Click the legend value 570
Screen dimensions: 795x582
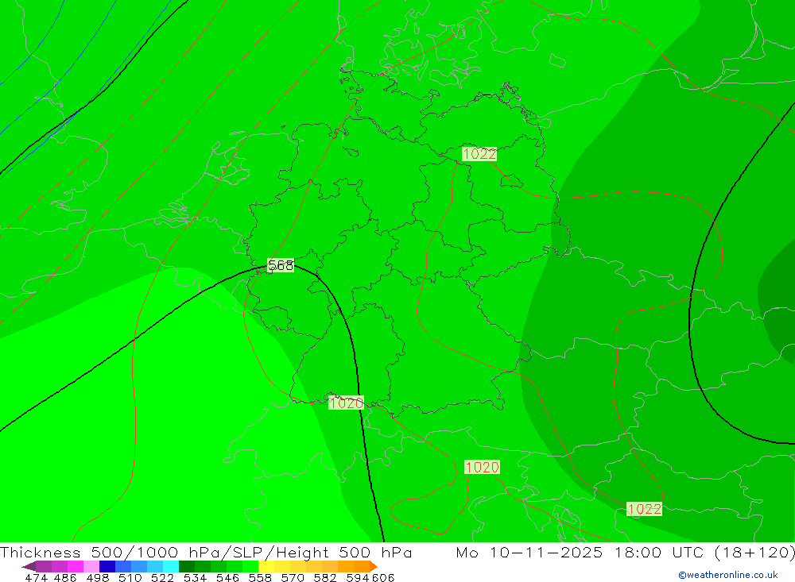point(293,577)
